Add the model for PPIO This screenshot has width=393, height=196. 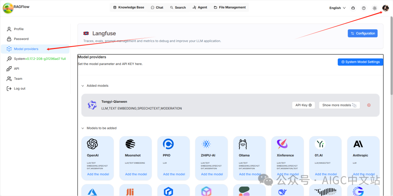(174, 174)
